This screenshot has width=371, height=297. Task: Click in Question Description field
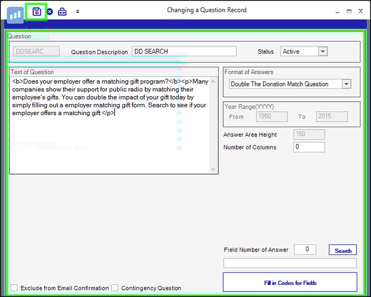(x=184, y=51)
